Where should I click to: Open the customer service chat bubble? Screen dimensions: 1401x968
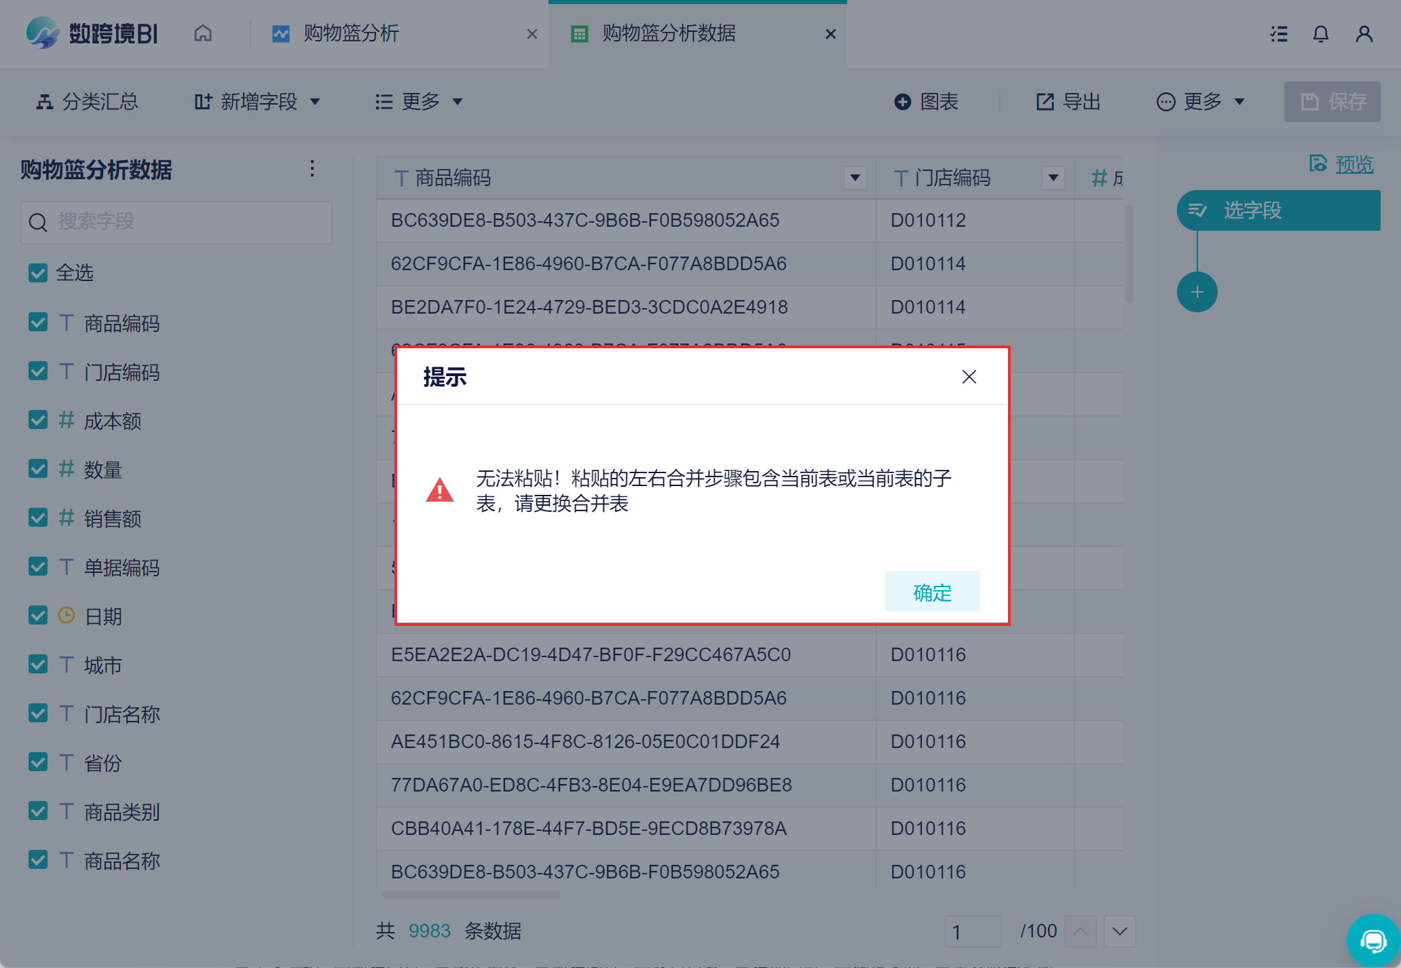coord(1373,940)
